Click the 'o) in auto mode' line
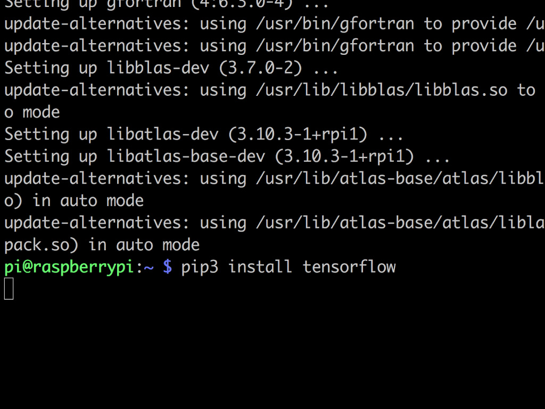Image resolution: width=545 pixels, height=409 pixels. pos(73,201)
